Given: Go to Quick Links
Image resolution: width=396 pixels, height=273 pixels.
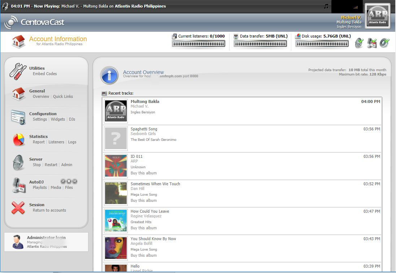Looking at the screenshot, I should 63,96.
